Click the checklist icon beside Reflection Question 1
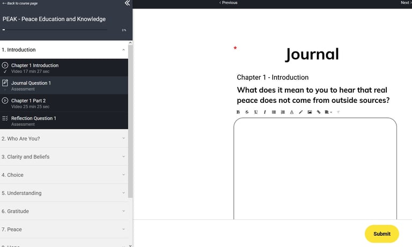Viewport: 412px width, 247px height. [x=5, y=118]
